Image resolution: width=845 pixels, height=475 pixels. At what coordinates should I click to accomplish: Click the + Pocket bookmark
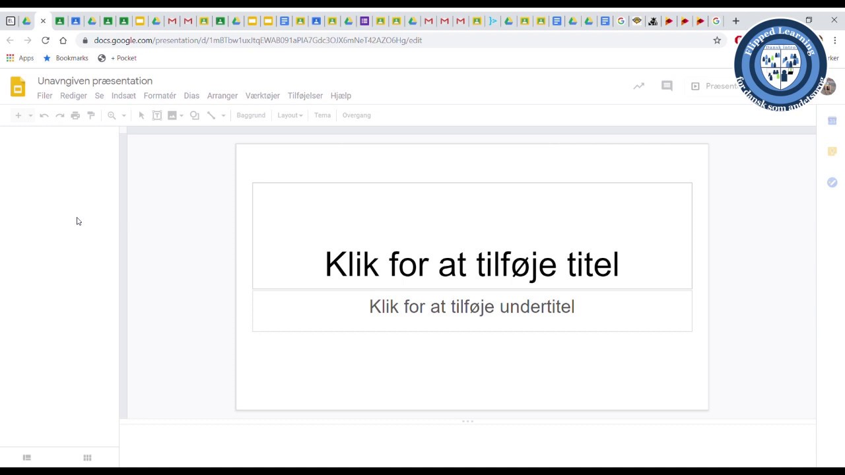pos(117,58)
